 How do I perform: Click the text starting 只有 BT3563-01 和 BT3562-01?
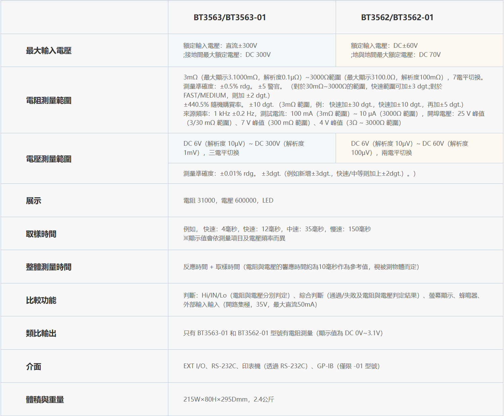[x=283, y=333]
